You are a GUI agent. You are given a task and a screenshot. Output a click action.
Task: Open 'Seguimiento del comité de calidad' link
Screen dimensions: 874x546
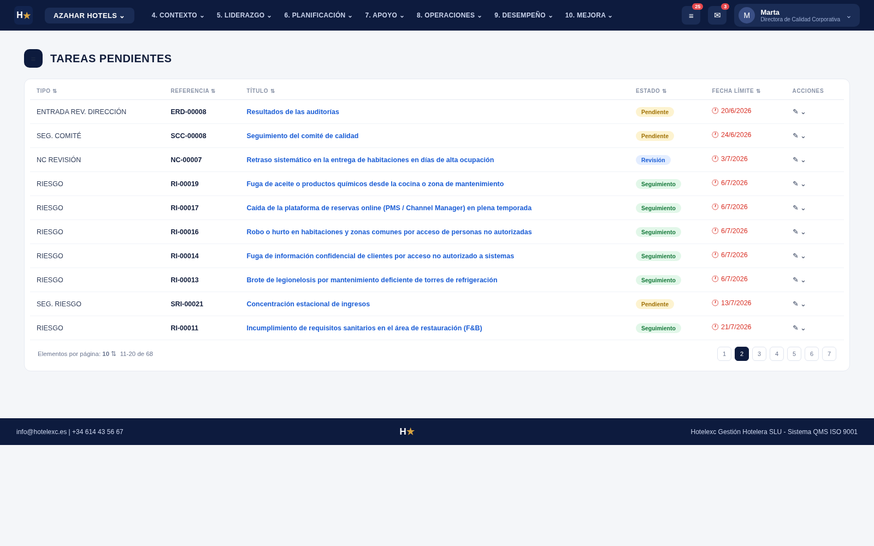tap(303, 136)
